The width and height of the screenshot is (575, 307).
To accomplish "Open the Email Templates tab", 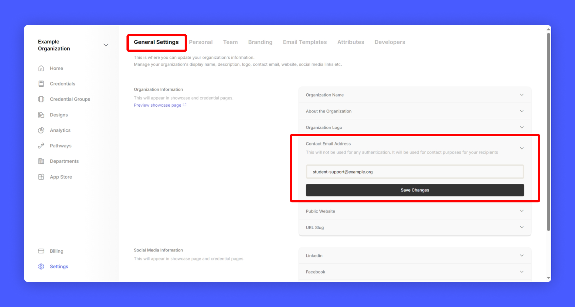I will pyautogui.click(x=305, y=42).
